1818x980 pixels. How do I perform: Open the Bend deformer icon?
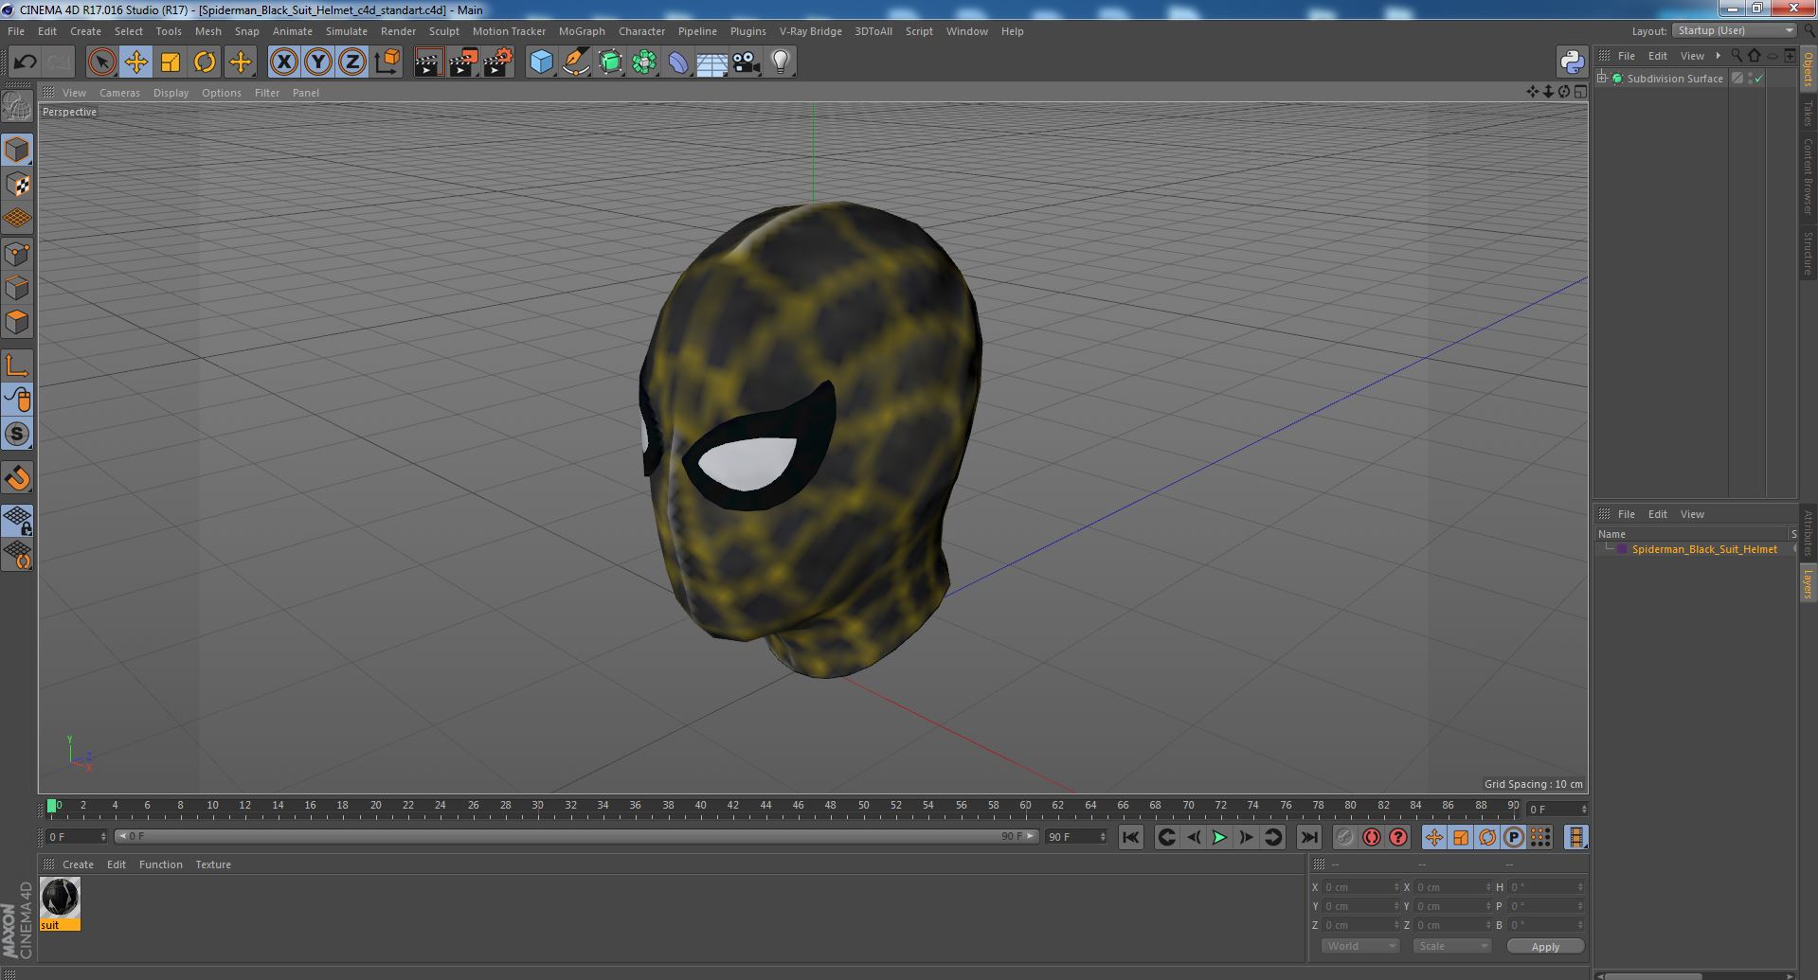pos(678,62)
